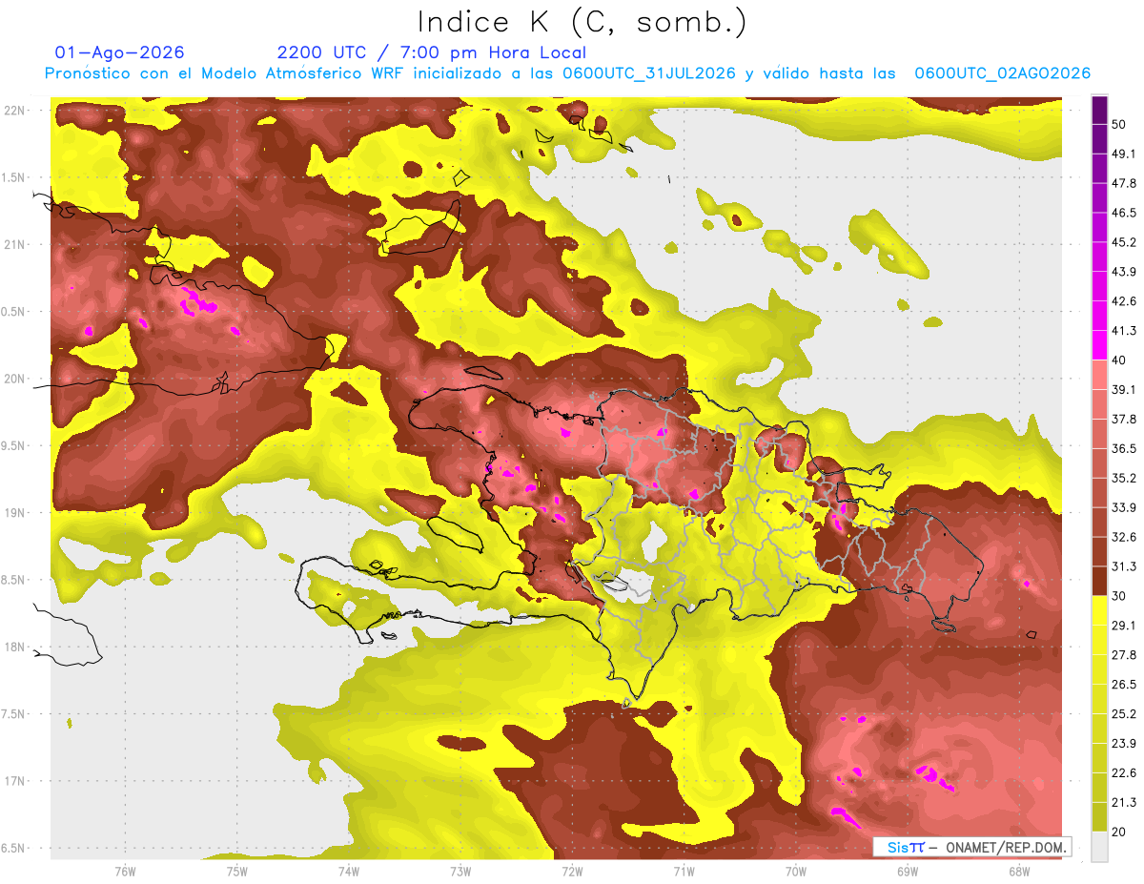Click the colorbar value 43.9
Image resolution: width=1144 pixels, height=884 pixels.
[1124, 272]
